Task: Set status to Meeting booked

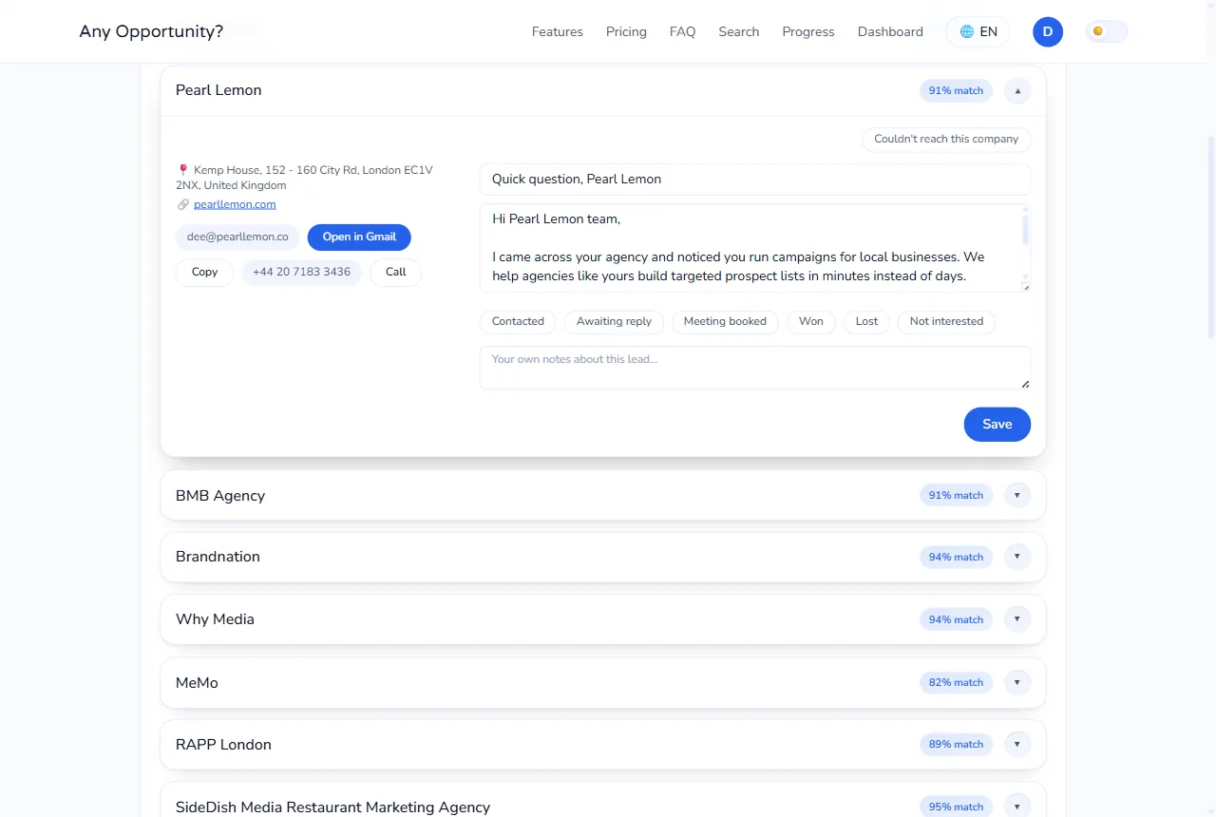Action: [725, 322]
